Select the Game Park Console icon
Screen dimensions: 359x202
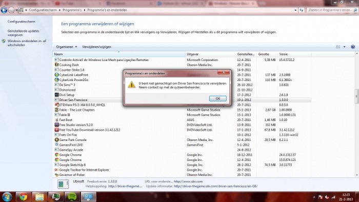tap(56, 140)
